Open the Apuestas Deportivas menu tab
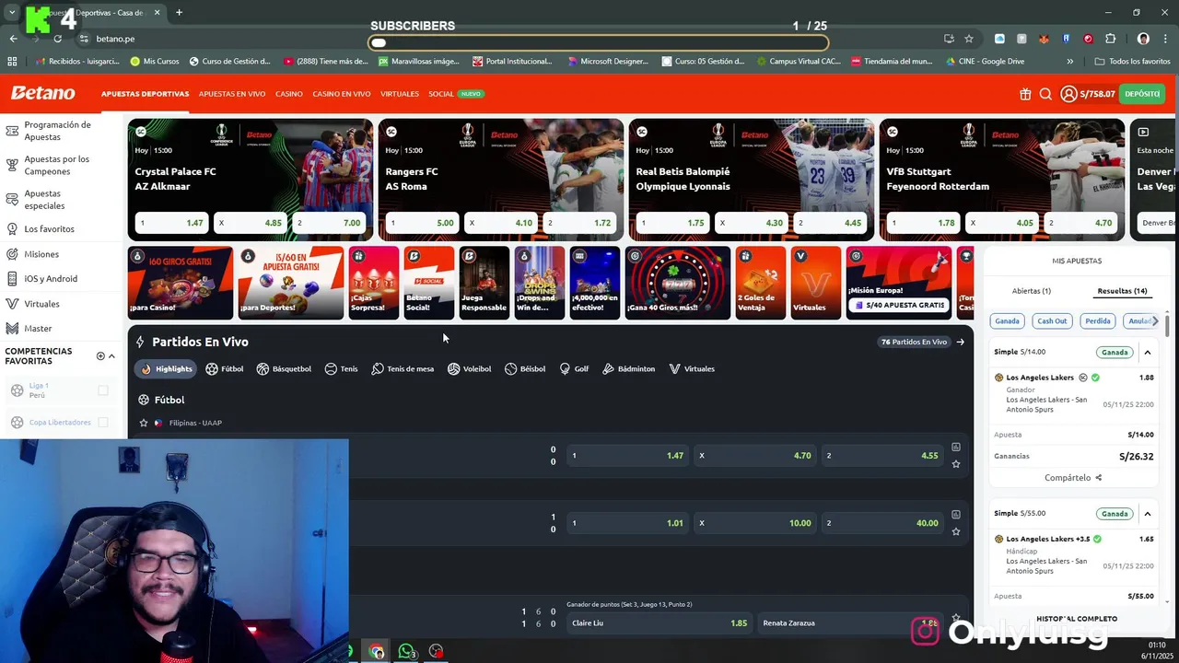Screen dimensions: 1179x663 click(x=145, y=94)
